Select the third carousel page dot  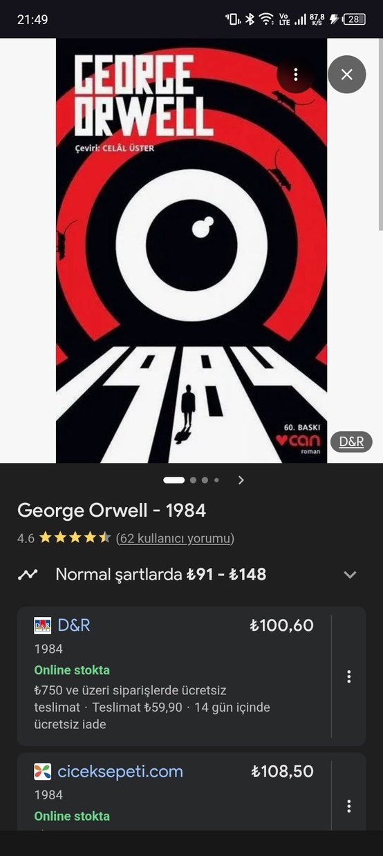205,480
